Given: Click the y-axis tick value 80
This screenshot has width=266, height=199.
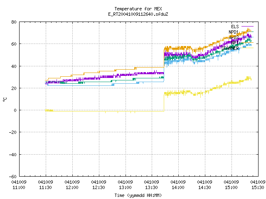Looking at the screenshot, I should (x=14, y=22).
